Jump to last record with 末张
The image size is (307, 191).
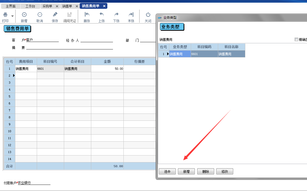coord(131,15)
